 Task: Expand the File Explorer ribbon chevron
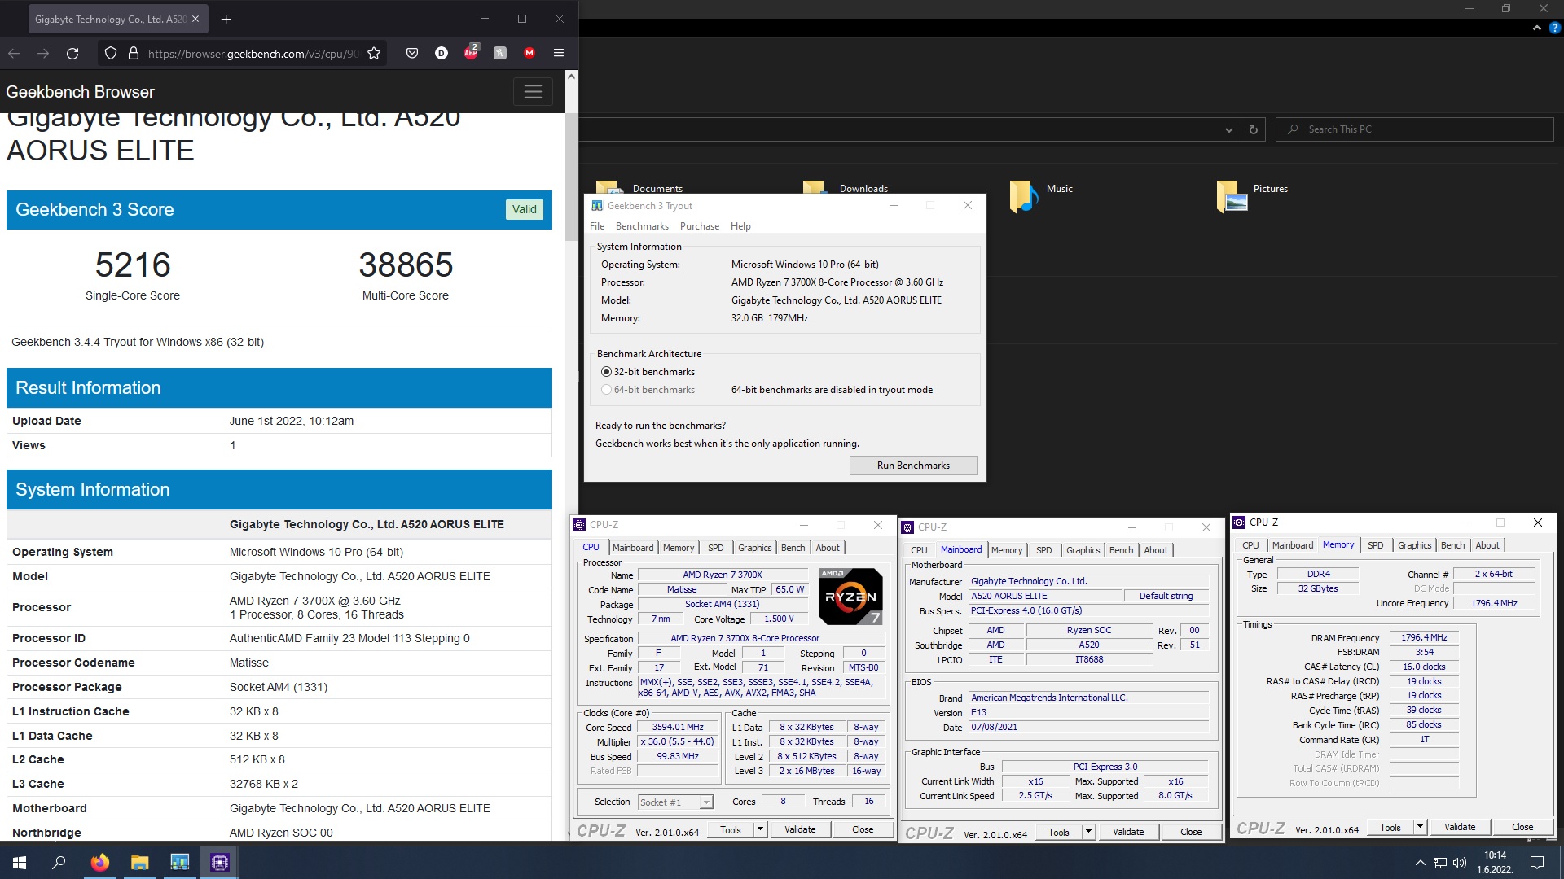[1537, 28]
